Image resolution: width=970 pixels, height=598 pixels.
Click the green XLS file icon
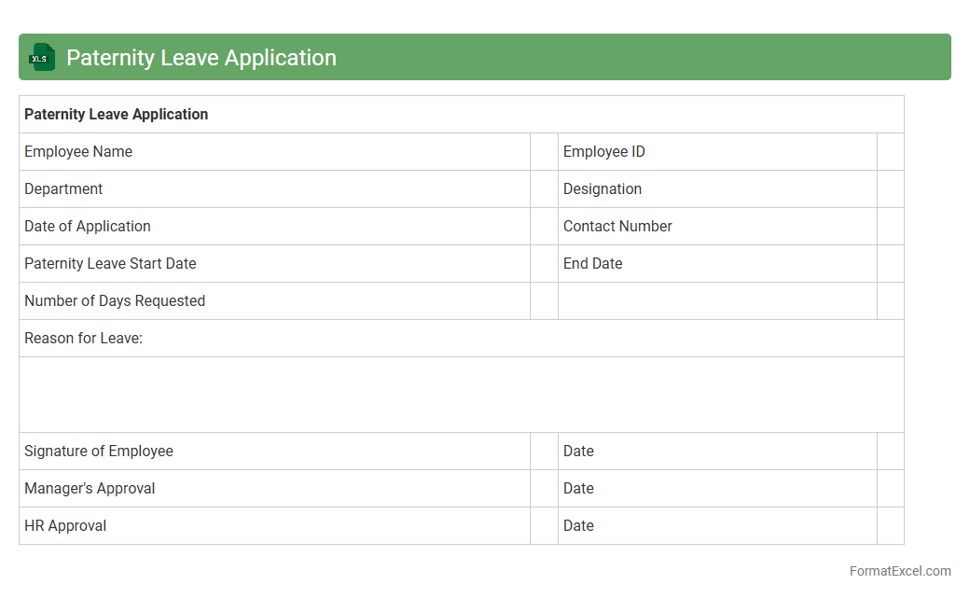(42, 58)
